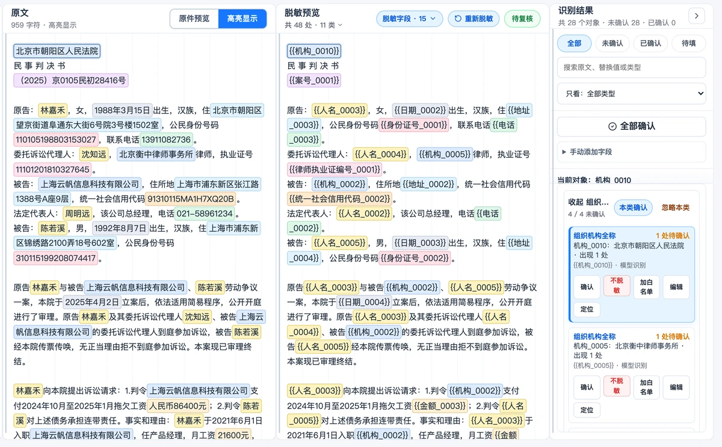Click the highlighted date 1992年8月7日
This screenshot has height=447, width=722.
pyautogui.click(x=120, y=228)
